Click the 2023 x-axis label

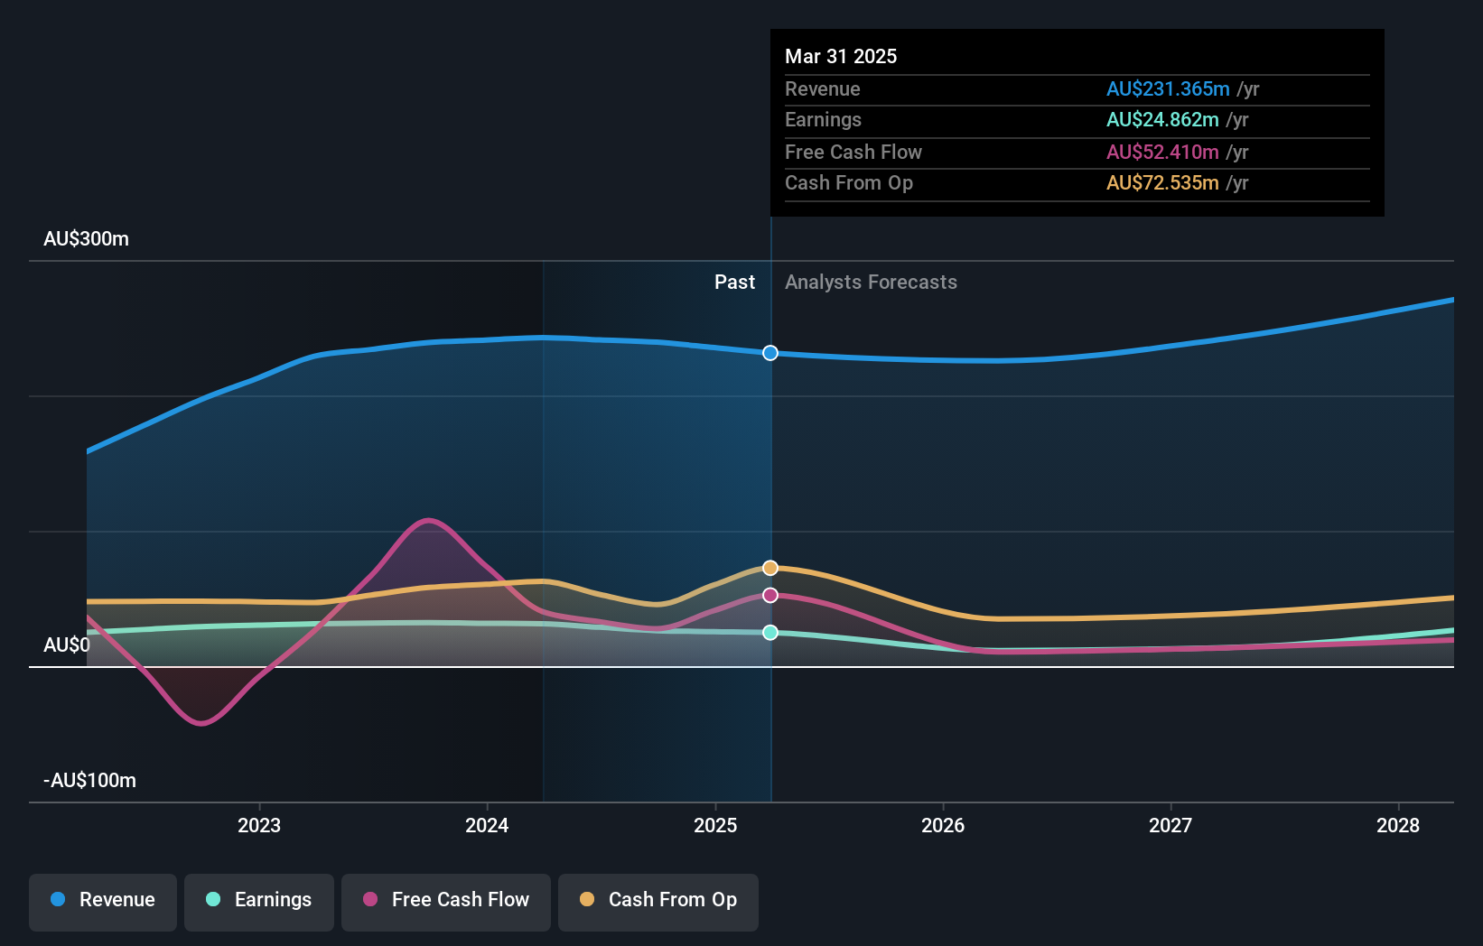[x=259, y=825]
